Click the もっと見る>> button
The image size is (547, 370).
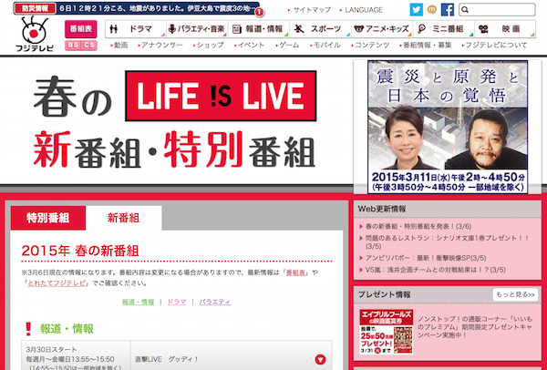click(x=515, y=294)
